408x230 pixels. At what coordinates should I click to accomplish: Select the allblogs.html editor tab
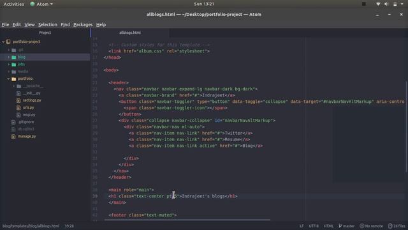coord(130,33)
